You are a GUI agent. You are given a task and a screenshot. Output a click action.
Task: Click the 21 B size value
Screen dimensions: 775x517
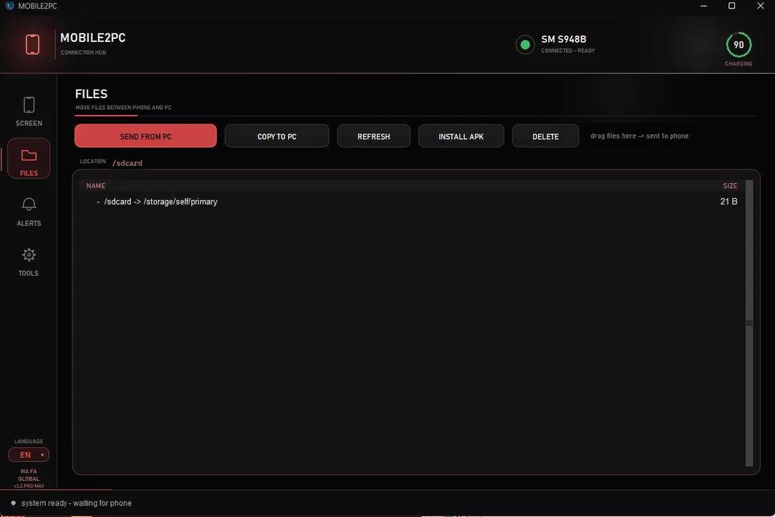tap(729, 202)
